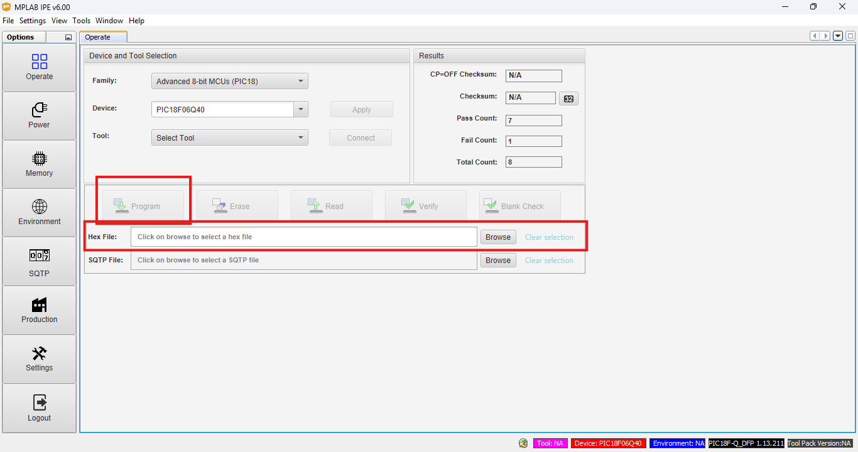The width and height of the screenshot is (858, 452).
Task: Minimize the Options side panel
Action: [x=68, y=38]
